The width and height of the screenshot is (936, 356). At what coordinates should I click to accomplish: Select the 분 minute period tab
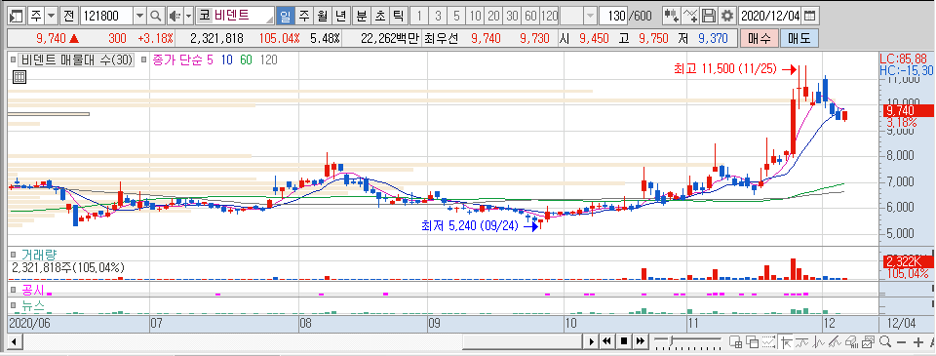click(362, 16)
